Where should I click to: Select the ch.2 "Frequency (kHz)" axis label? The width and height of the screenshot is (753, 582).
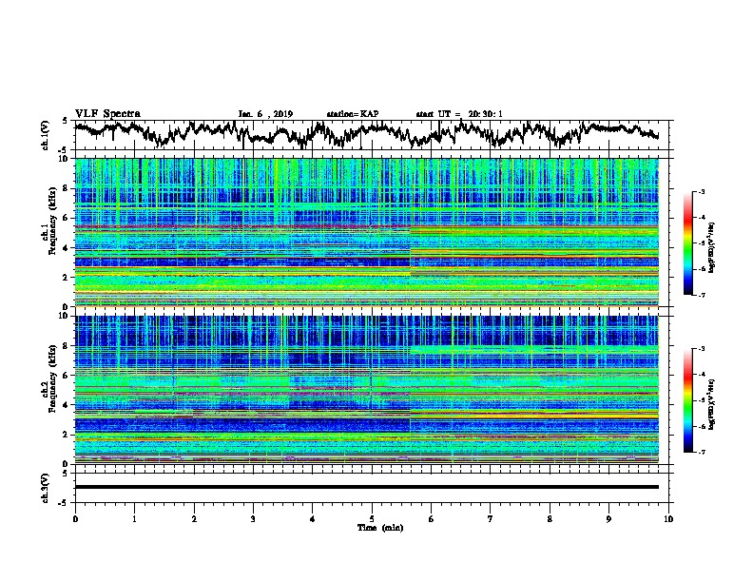(52, 378)
